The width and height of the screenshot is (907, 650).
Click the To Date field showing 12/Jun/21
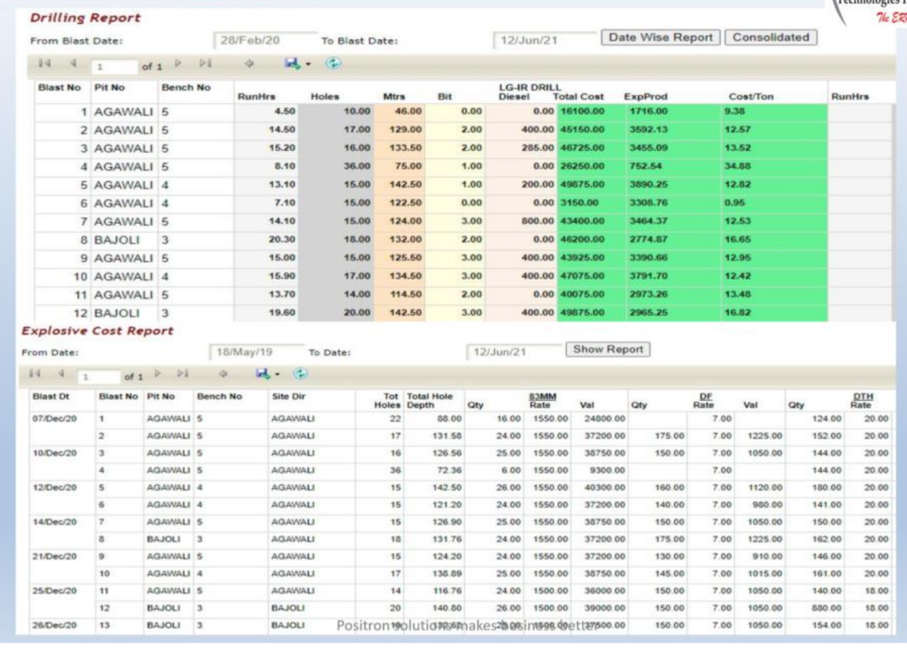516,349
